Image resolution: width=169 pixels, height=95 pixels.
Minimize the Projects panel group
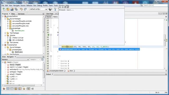click(x=43, y=14)
